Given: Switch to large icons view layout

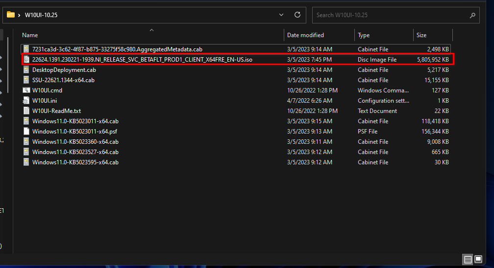Looking at the screenshot, I should pyautogui.click(x=478, y=260).
